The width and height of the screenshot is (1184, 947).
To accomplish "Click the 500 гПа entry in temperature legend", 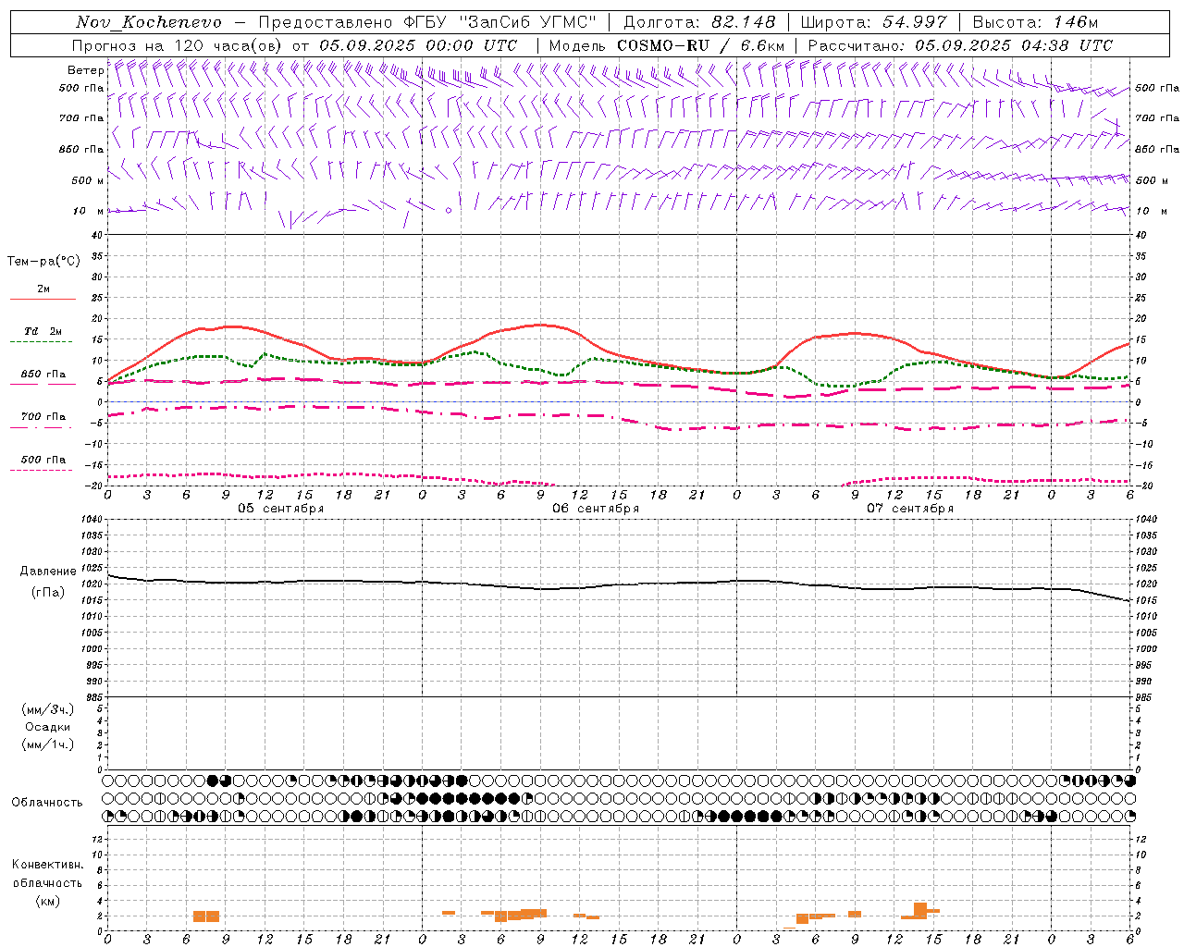I will point(43,460).
